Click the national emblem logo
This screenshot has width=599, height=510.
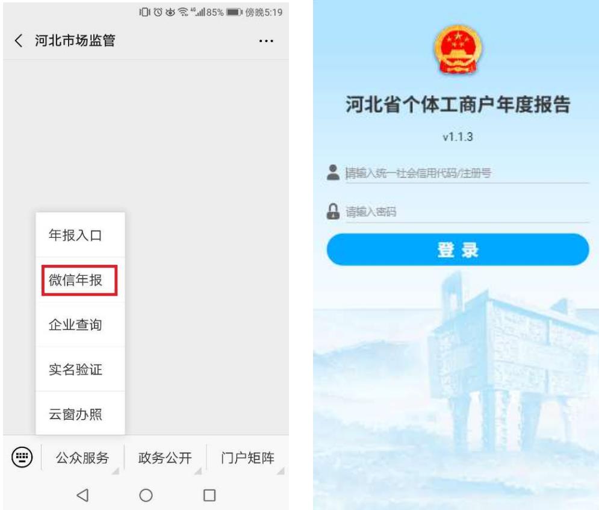coord(458,49)
